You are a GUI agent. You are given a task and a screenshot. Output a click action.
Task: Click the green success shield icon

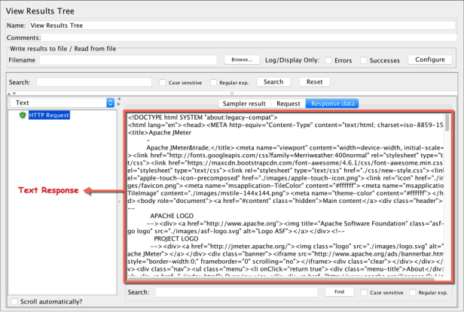click(x=23, y=115)
